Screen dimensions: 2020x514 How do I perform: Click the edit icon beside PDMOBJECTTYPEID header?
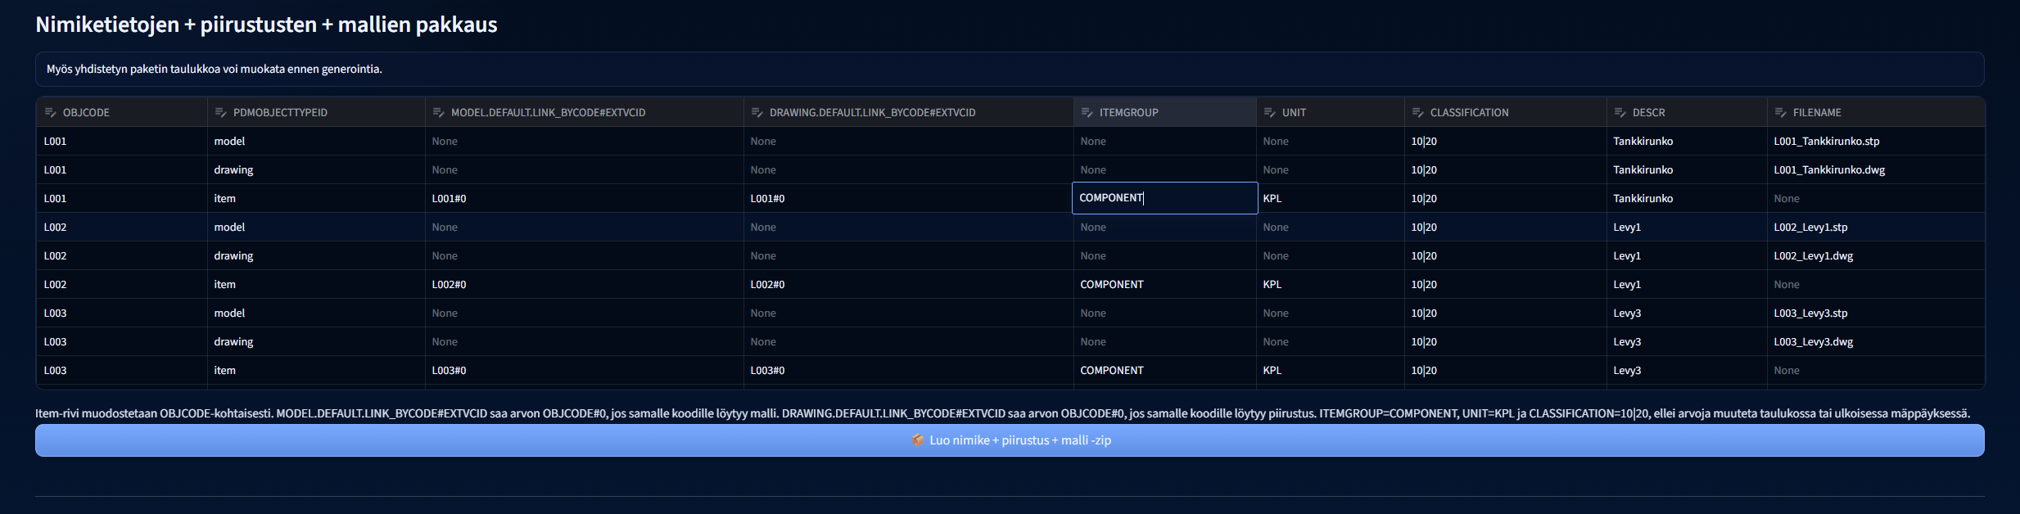[x=220, y=112]
